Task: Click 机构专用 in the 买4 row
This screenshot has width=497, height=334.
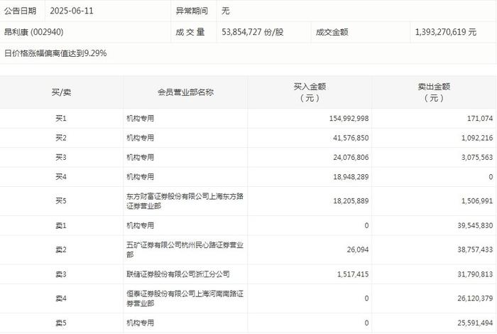Action: point(140,176)
